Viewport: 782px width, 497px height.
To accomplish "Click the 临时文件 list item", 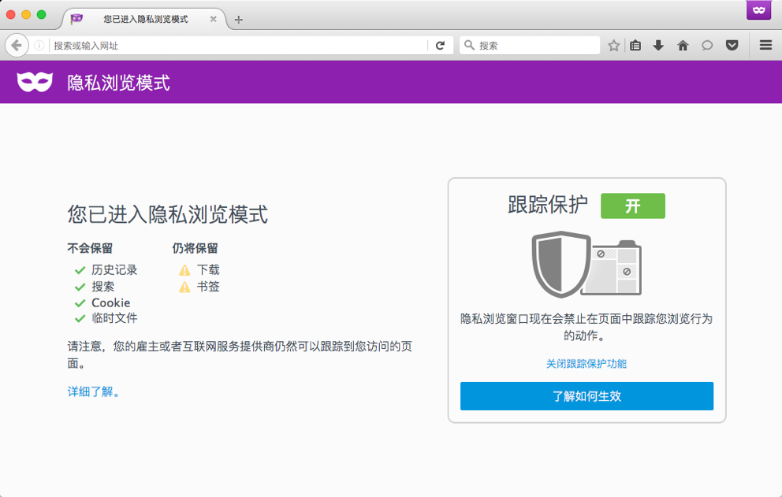I will click(x=114, y=318).
